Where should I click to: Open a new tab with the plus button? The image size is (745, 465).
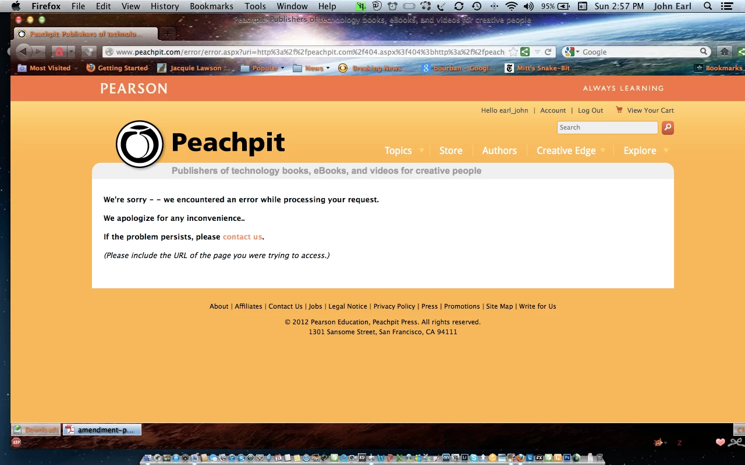pyautogui.click(x=166, y=34)
